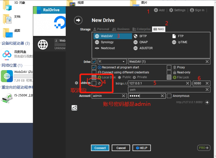
Task: Open the drive letter Y: dropdown
Action: click(112, 62)
